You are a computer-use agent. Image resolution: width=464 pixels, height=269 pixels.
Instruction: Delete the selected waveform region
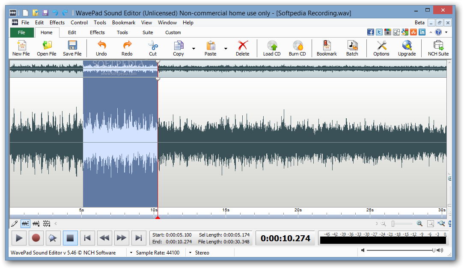242,48
